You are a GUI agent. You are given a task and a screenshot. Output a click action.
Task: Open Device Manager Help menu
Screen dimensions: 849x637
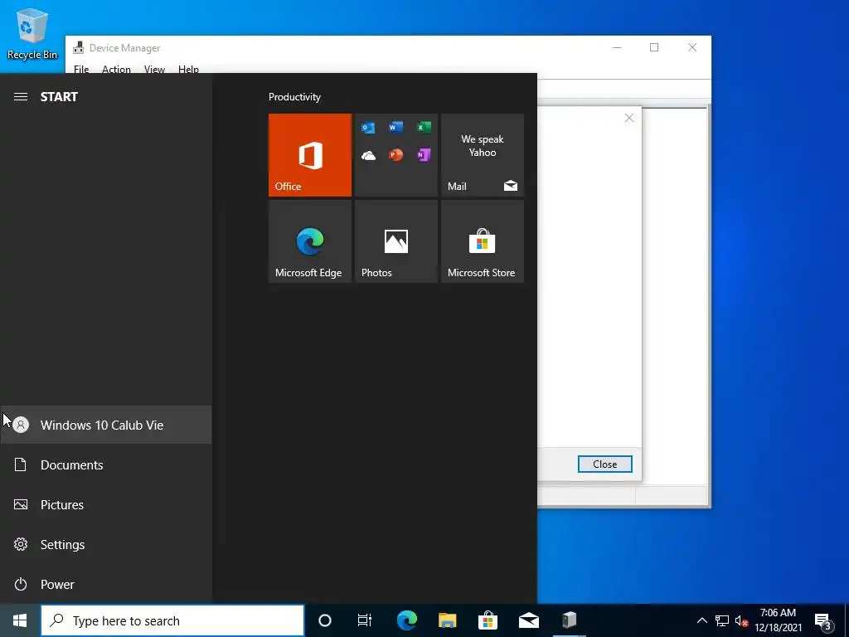coord(188,70)
